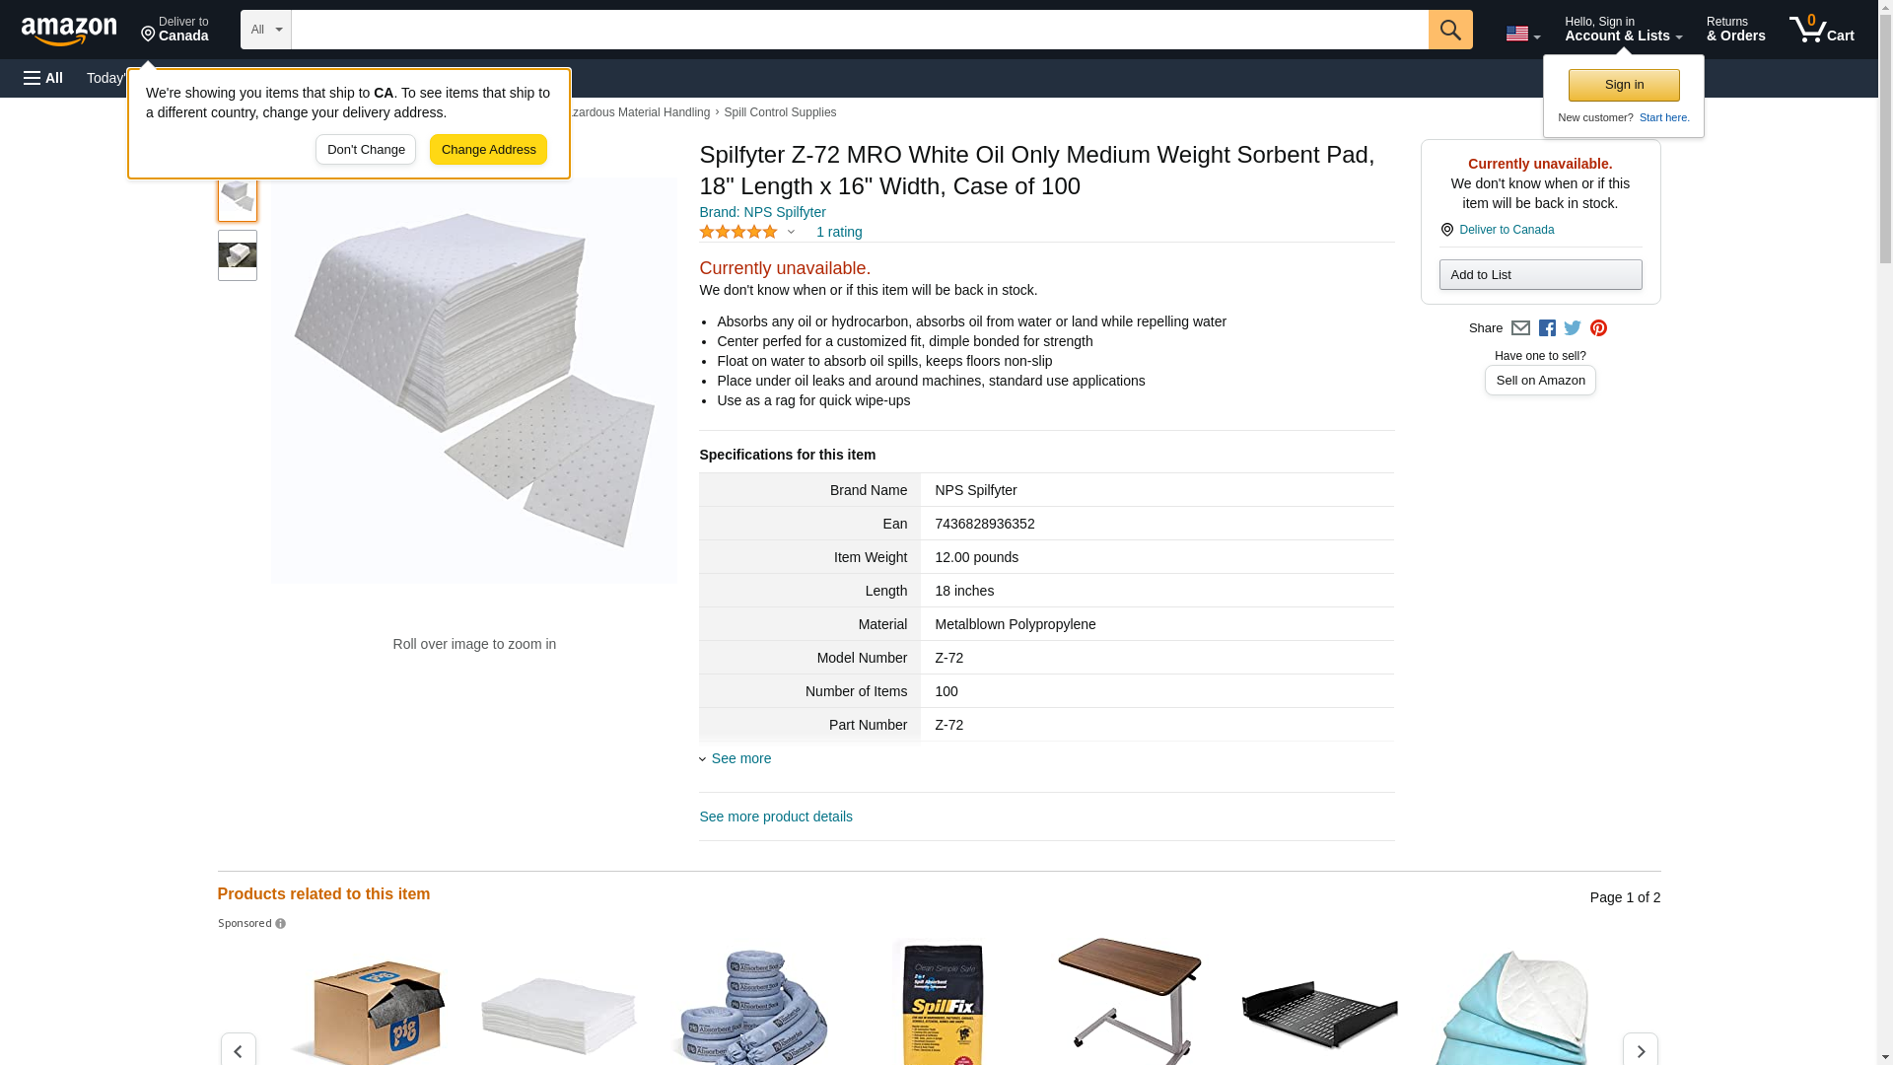Open Account & Lists menu
The image size is (1893, 1065).
pyautogui.click(x=1623, y=30)
